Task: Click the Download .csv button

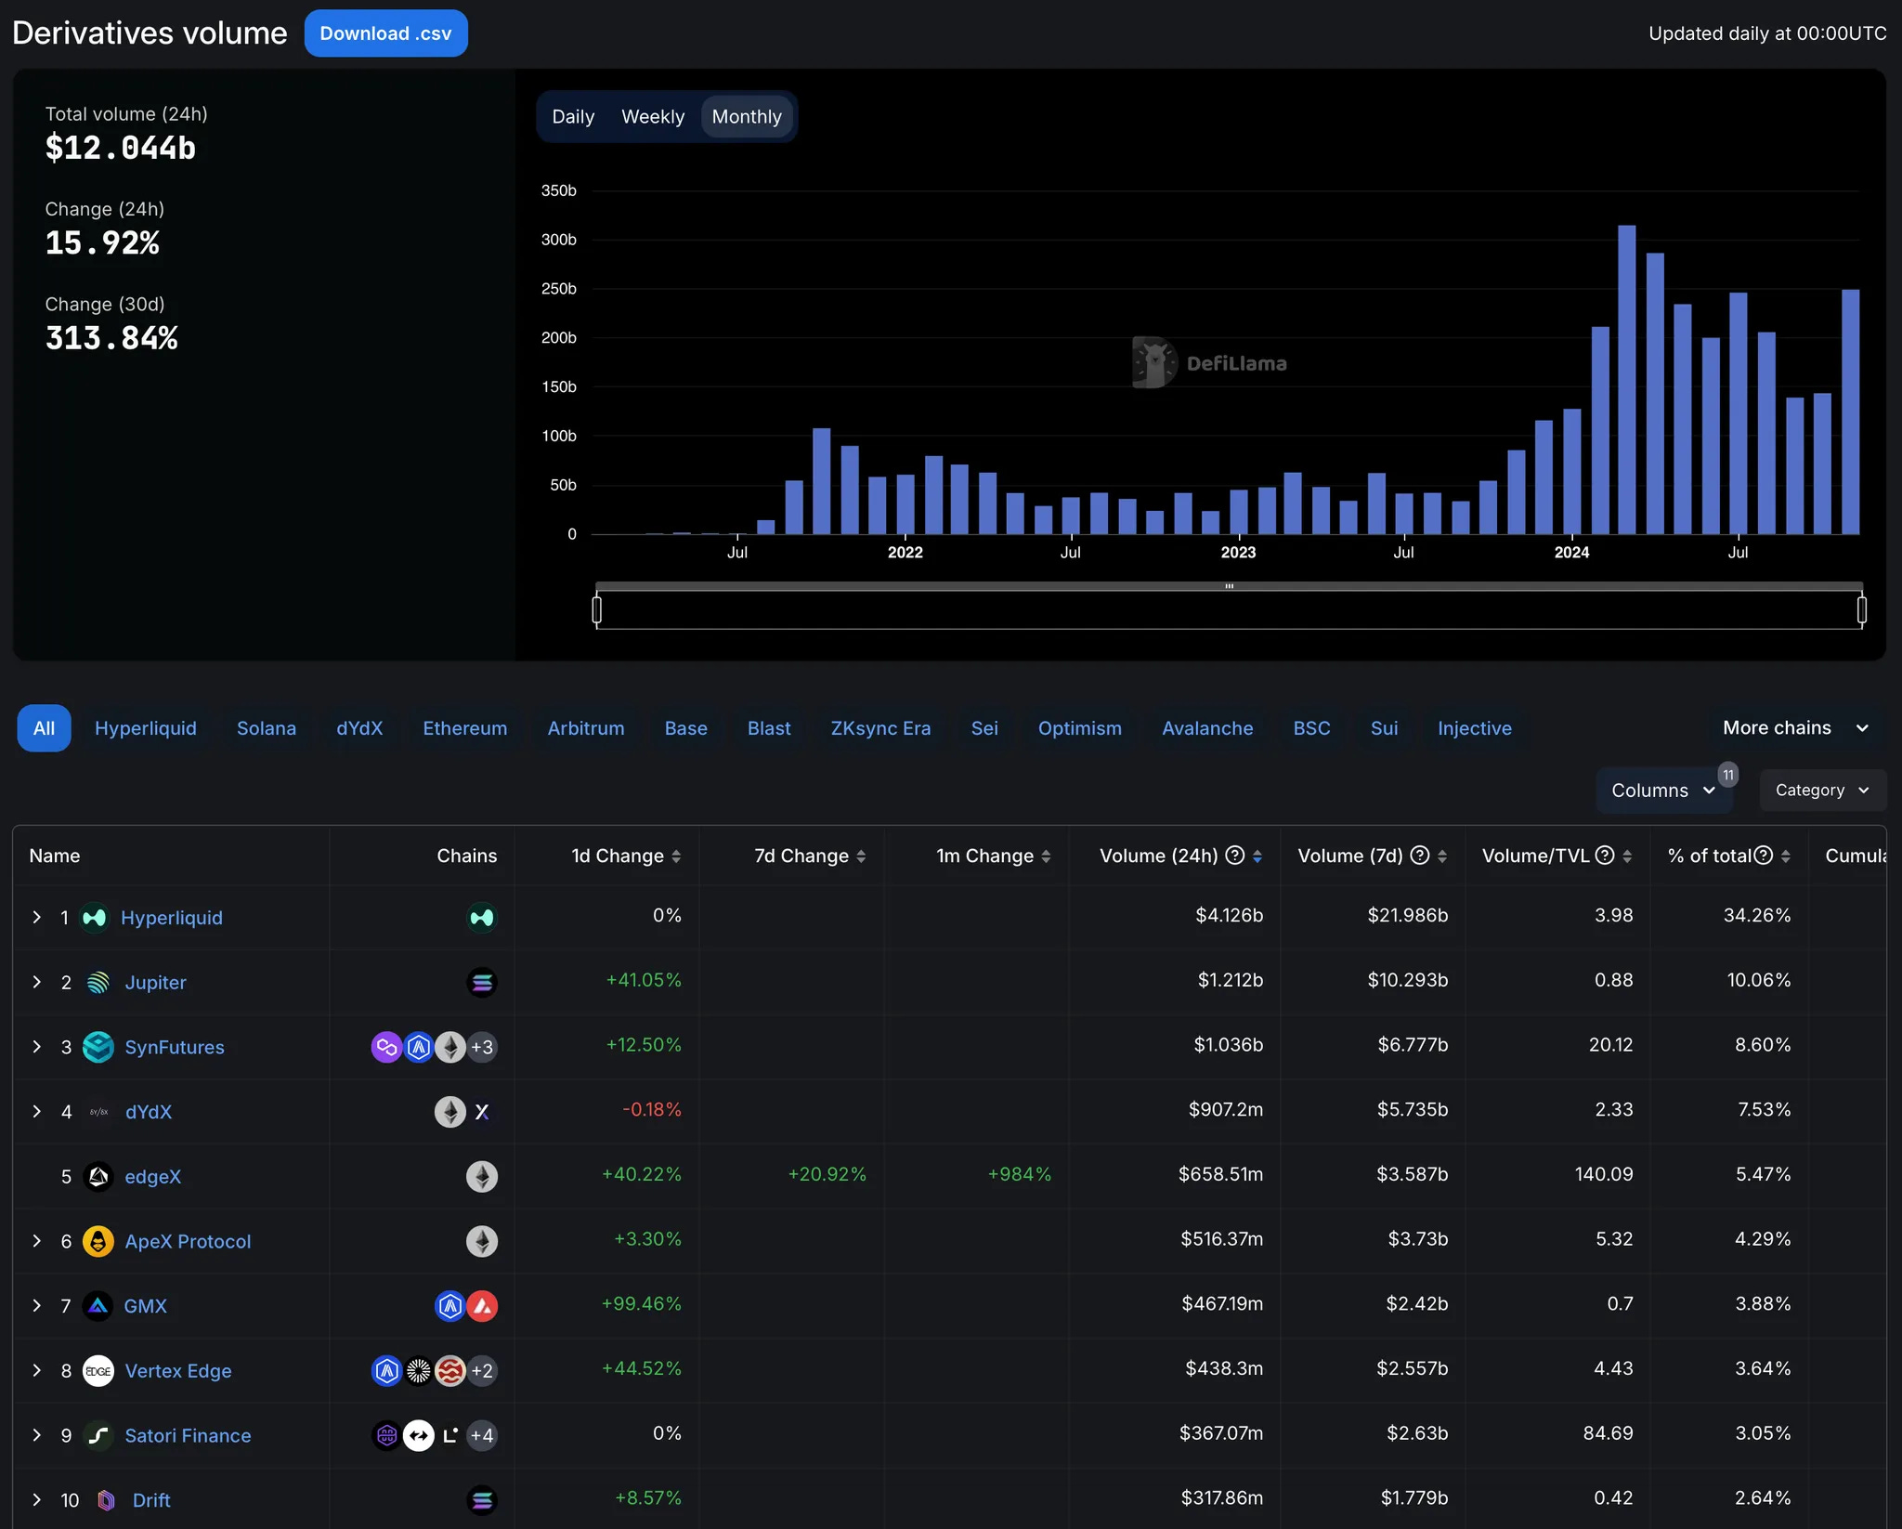Action: [x=386, y=33]
